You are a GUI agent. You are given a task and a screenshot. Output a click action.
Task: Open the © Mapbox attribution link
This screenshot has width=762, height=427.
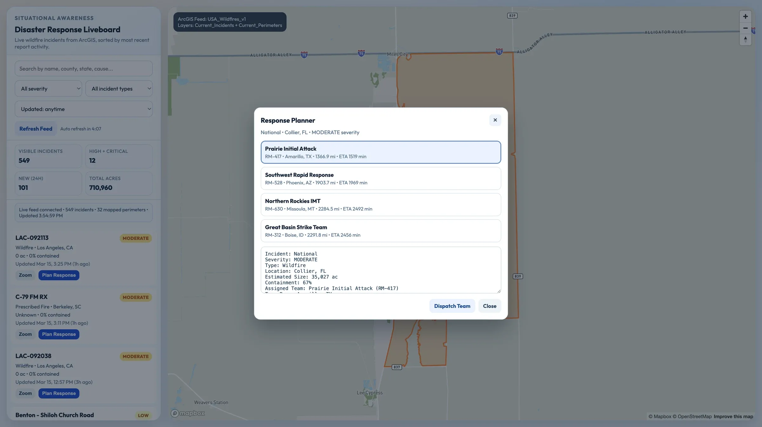660,417
